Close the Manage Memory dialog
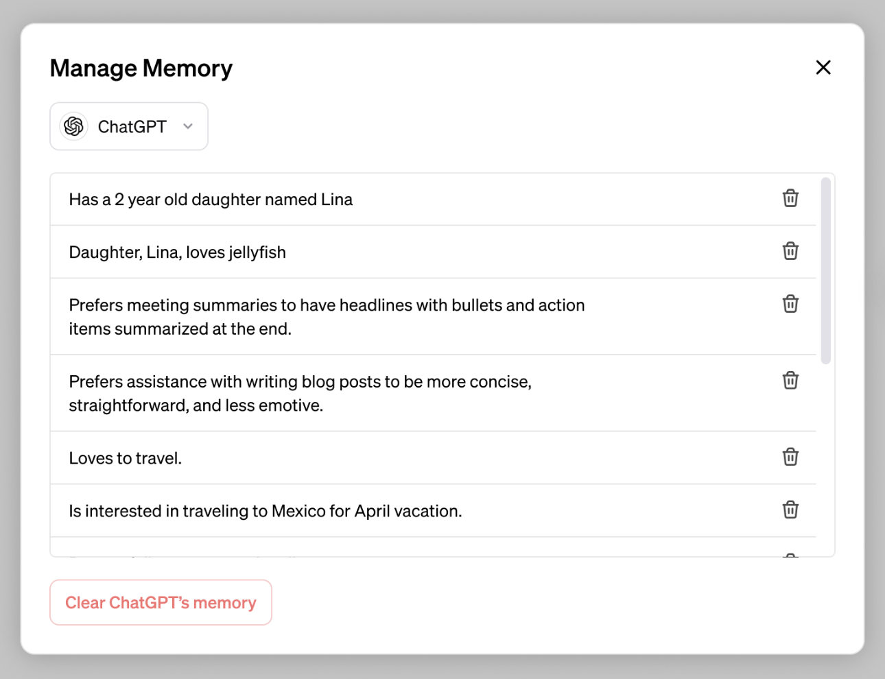 [x=823, y=67]
